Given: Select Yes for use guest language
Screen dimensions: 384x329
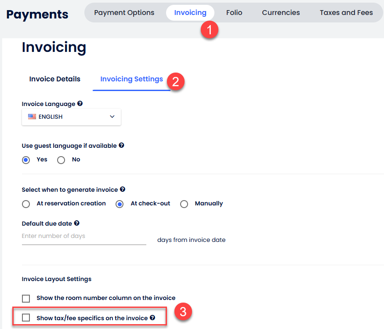Looking at the screenshot, I should click(x=26, y=160).
